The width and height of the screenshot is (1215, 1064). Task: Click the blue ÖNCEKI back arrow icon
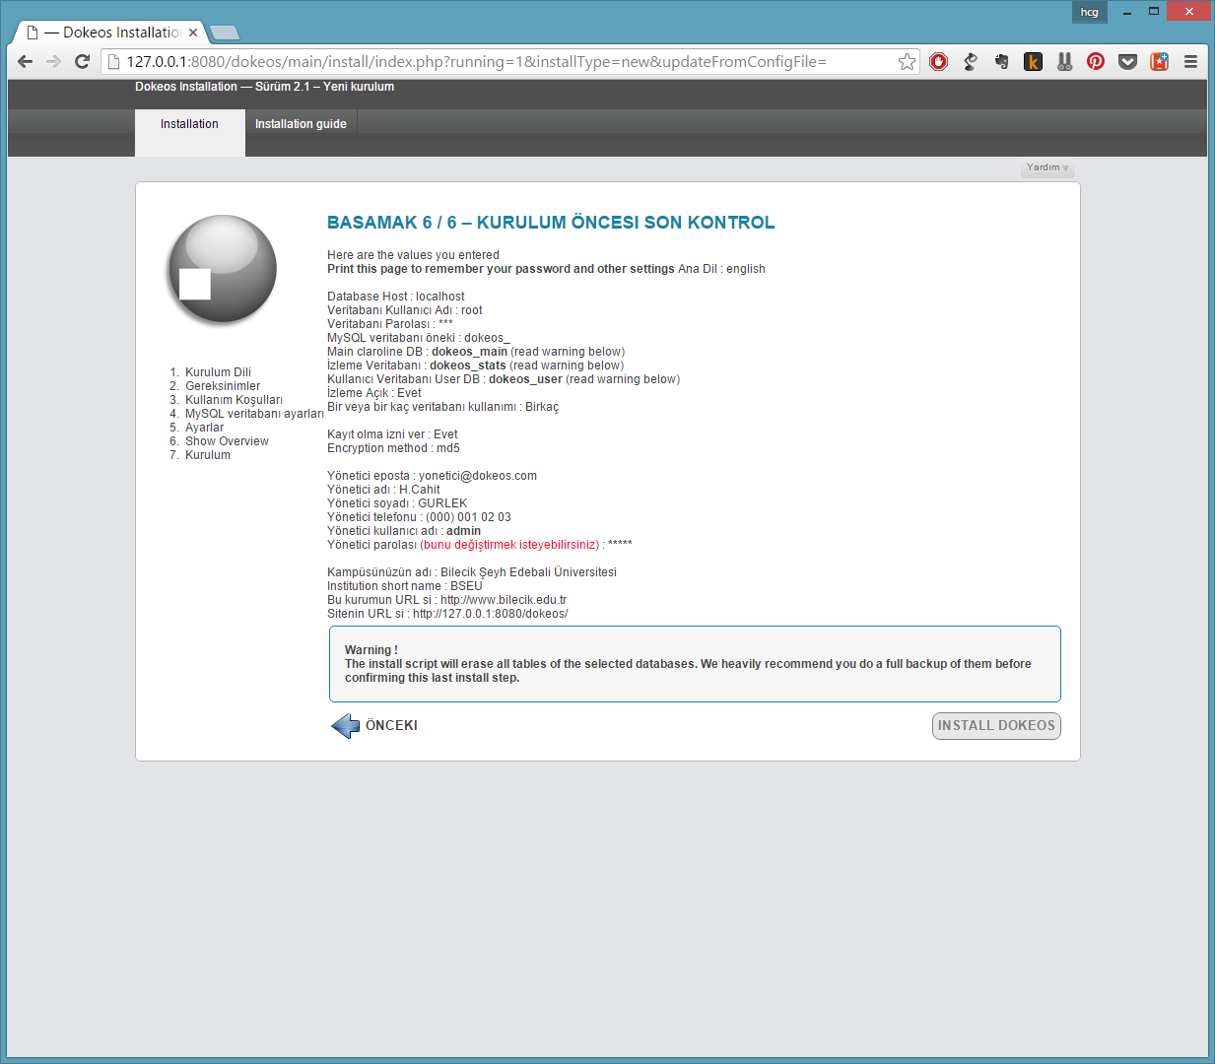[x=346, y=726]
